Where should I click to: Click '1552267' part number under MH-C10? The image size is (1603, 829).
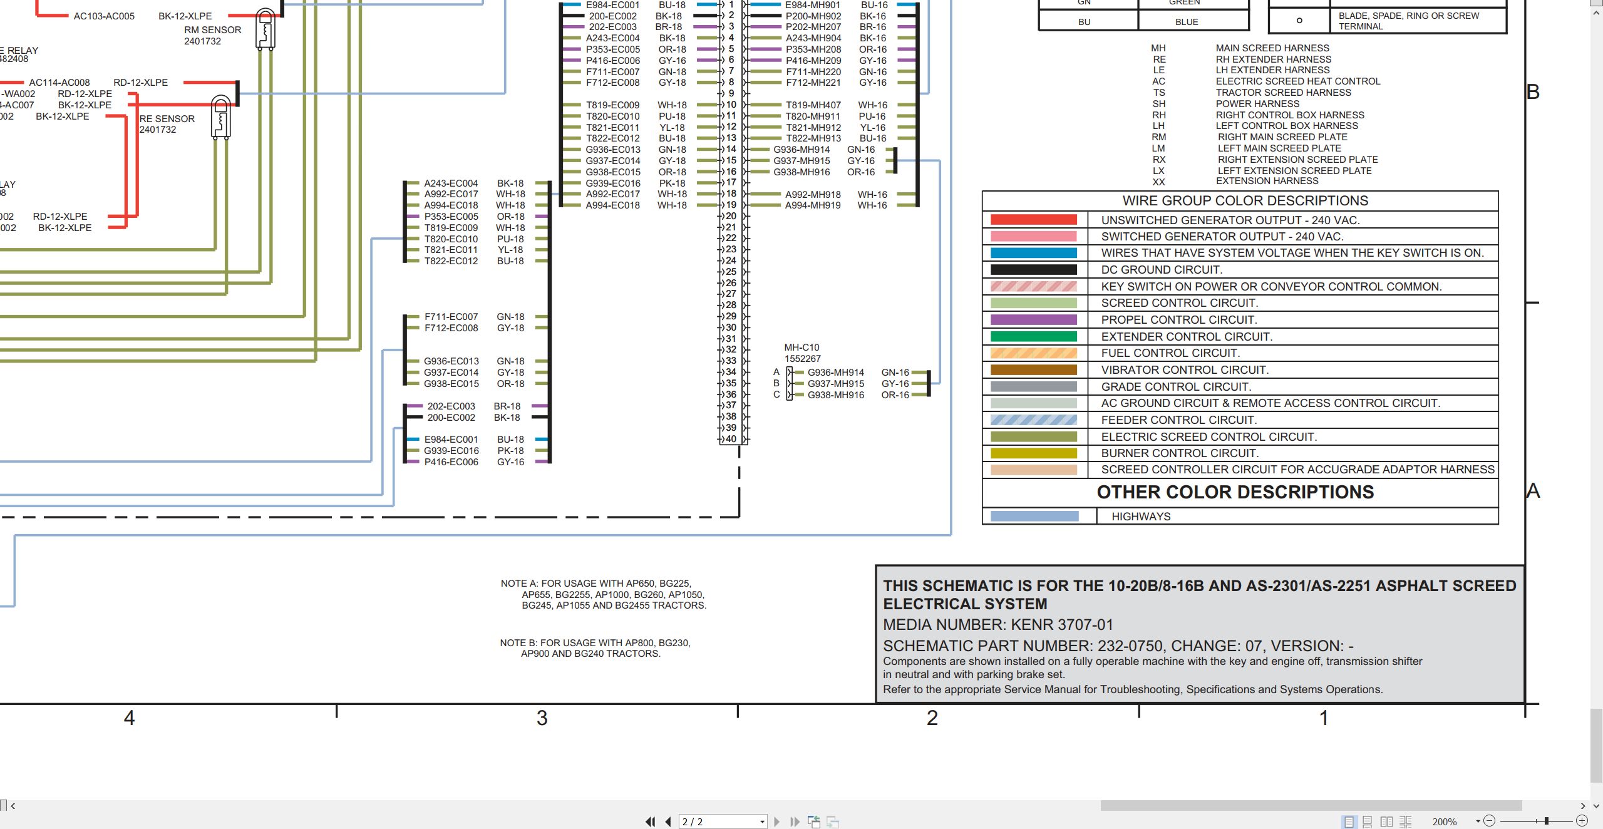[802, 359]
